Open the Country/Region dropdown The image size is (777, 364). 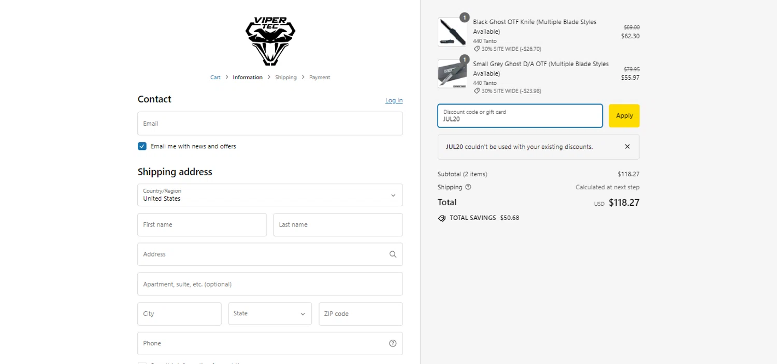[270, 195]
